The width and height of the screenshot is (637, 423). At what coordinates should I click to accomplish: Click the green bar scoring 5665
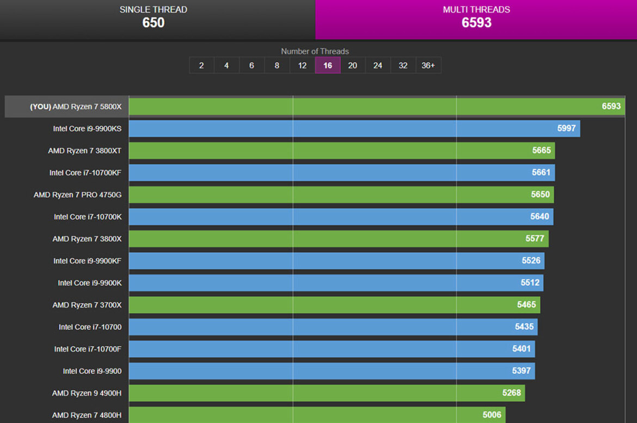point(342,151)
